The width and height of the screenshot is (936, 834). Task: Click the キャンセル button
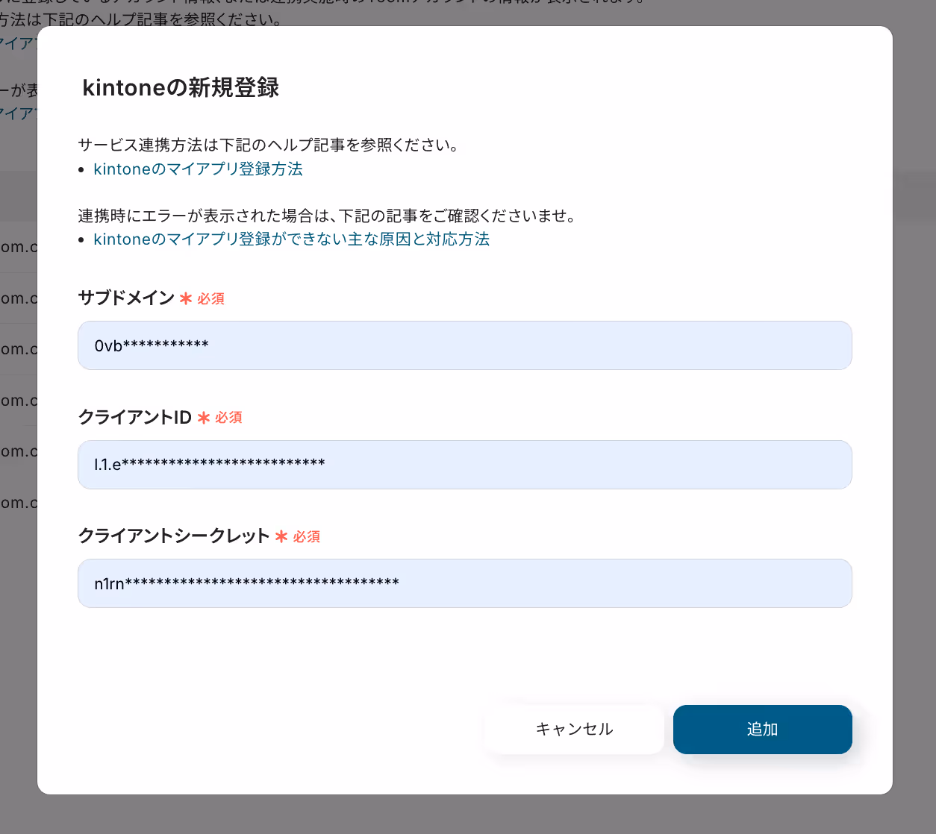(x=575, y=730)
